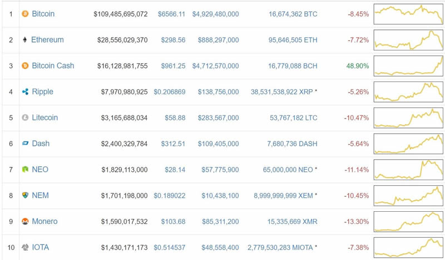Click Dash price $312.51 link
The width and height of the screenshot is (445, 260).
172,144
